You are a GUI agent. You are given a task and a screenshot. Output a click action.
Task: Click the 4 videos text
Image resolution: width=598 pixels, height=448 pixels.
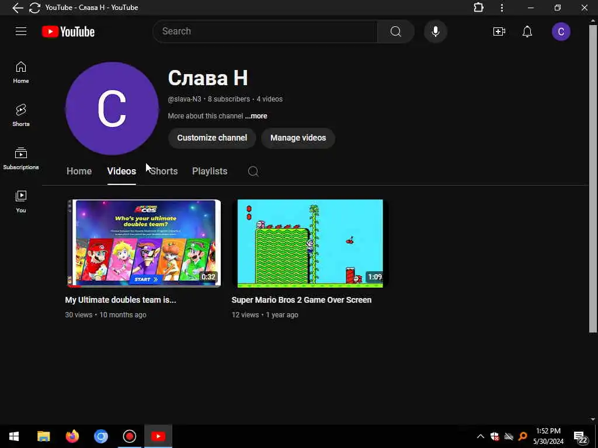(270, 99)
